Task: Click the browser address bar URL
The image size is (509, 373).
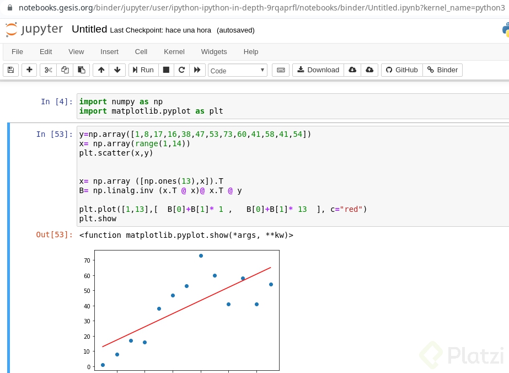Action: click(261, 8)
